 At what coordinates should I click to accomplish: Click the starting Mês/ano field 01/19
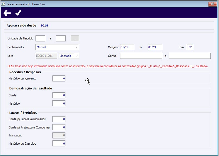pyautogui.click(x=127, y=47)
